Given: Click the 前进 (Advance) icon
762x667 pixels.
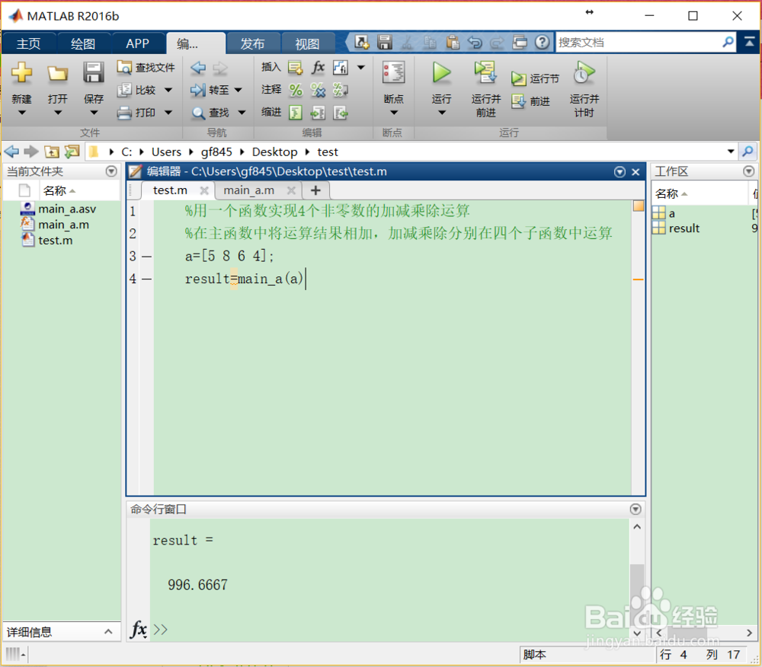Looking at the screenshot, I should pyautogui.click(x=533, y=100).
